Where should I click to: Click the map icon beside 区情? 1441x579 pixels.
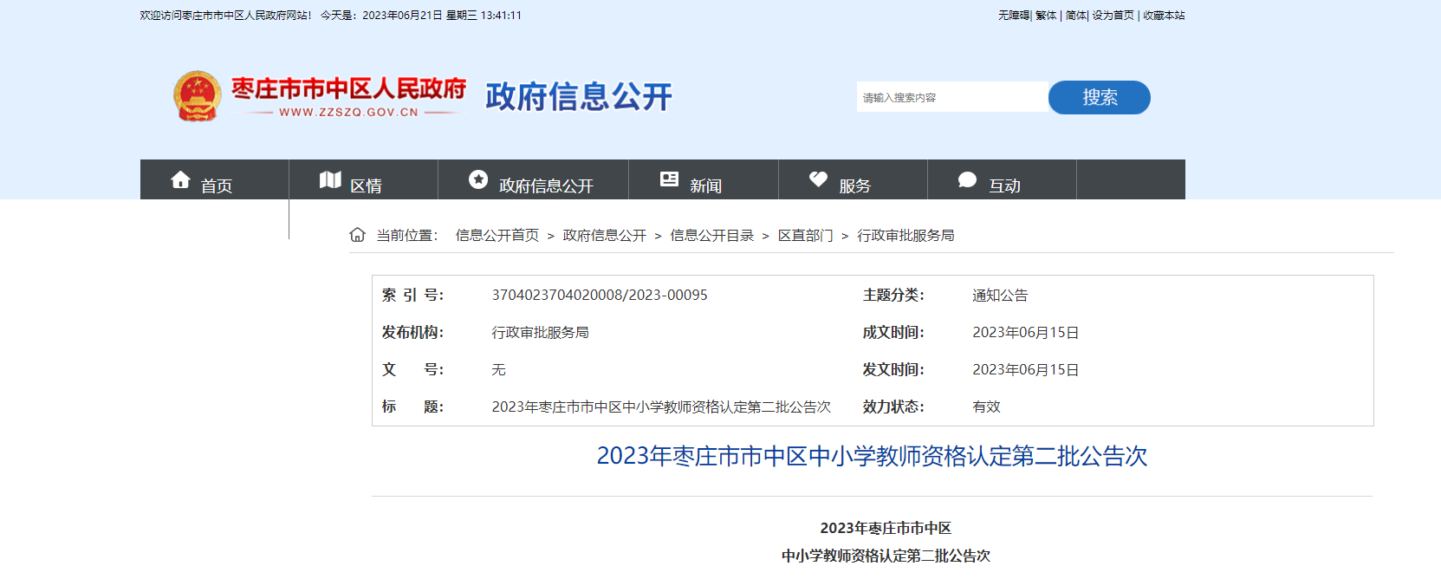(x=330, y=179)
